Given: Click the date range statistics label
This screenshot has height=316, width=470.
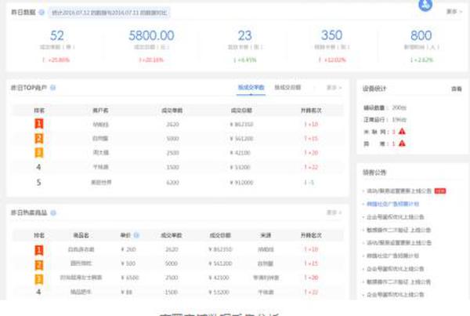Looking at the screenshot, I should pyautogui.click(x=110, y=13).
